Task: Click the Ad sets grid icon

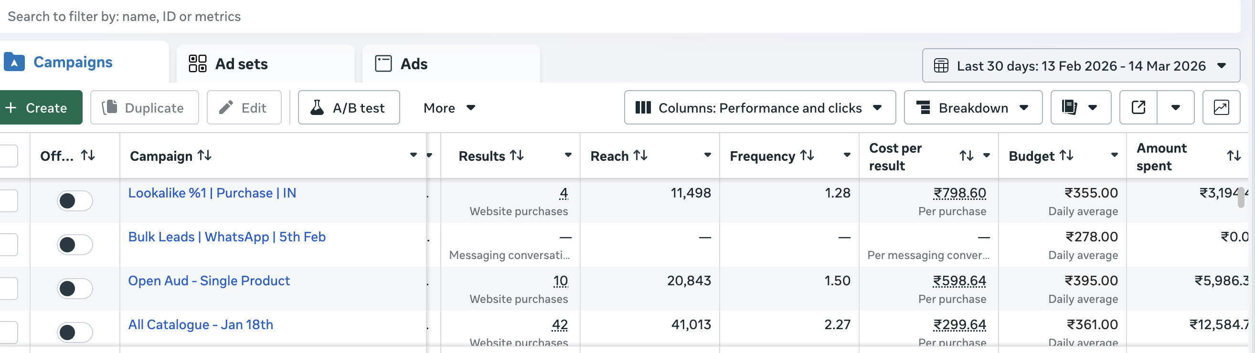Action: point(197,64)
